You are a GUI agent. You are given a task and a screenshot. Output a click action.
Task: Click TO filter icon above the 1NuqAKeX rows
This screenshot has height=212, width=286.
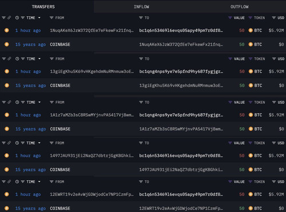click(141, 18)
